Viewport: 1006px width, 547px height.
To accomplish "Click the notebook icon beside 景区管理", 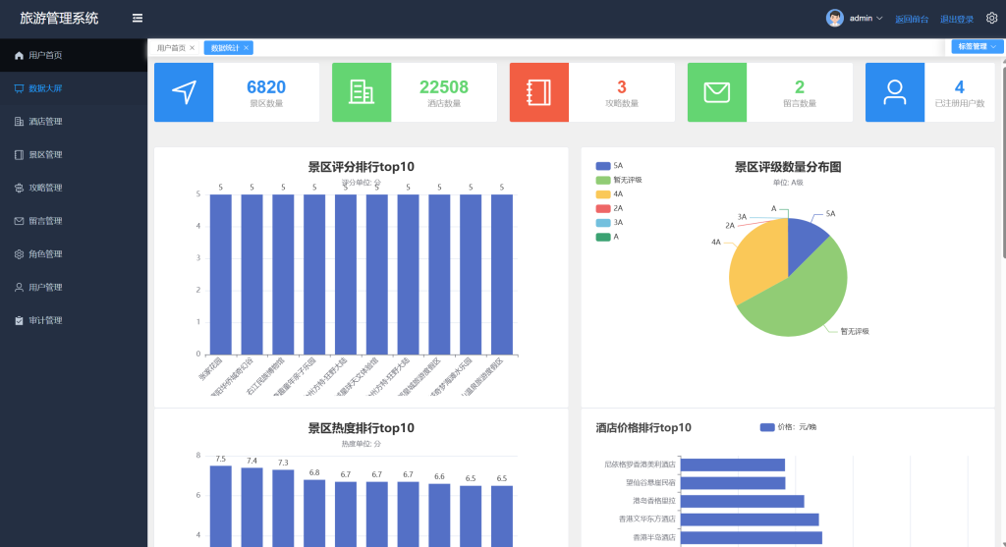I will (19, 154).
